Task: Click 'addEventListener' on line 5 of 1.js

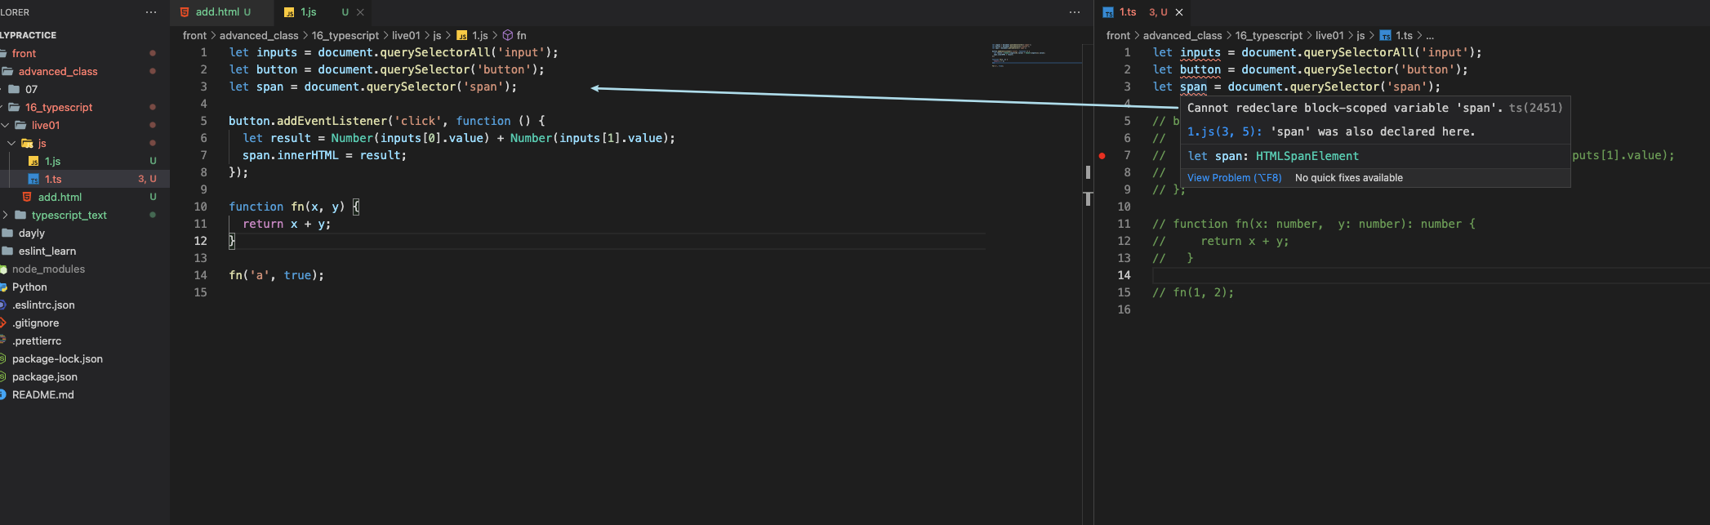Action: pos(332,121)
